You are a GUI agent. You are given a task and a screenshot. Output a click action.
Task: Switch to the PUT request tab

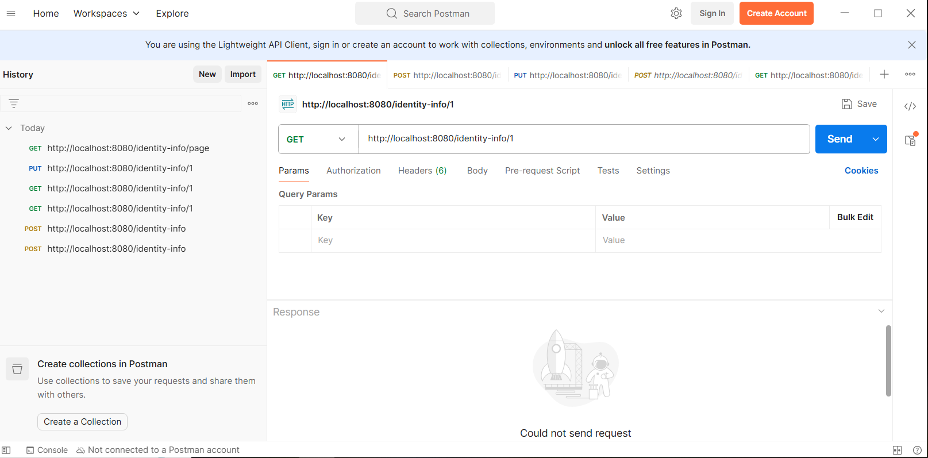568,75
